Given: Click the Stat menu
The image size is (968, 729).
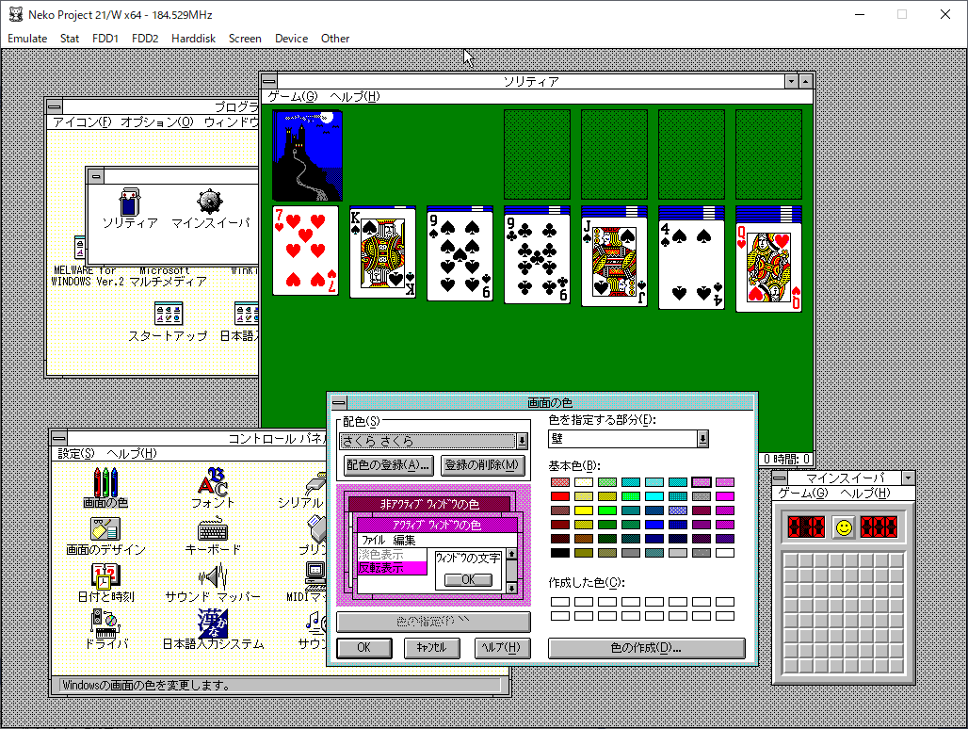Looking at the screenshot, I should click(70, 39).
